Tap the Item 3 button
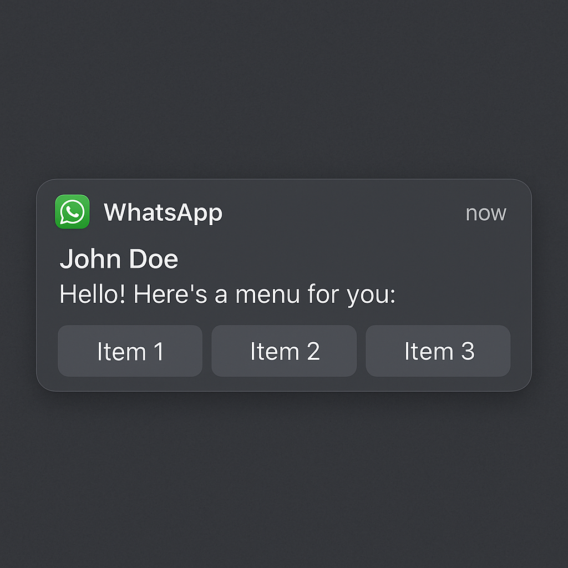Viewport: 568px width, 568px height. (438, 351)
